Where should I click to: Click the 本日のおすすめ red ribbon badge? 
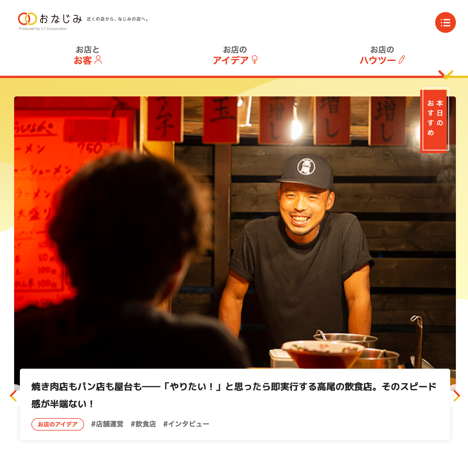pyautogui.click(x=435, y=120)
